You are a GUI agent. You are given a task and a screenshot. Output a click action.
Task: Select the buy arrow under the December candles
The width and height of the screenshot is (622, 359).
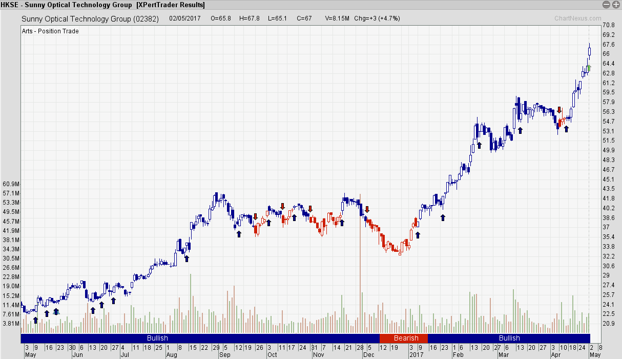(x=419, y=234)
